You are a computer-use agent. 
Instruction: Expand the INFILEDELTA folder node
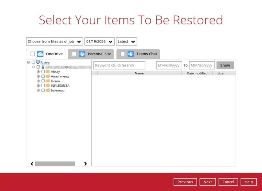(x=38, y=85)
